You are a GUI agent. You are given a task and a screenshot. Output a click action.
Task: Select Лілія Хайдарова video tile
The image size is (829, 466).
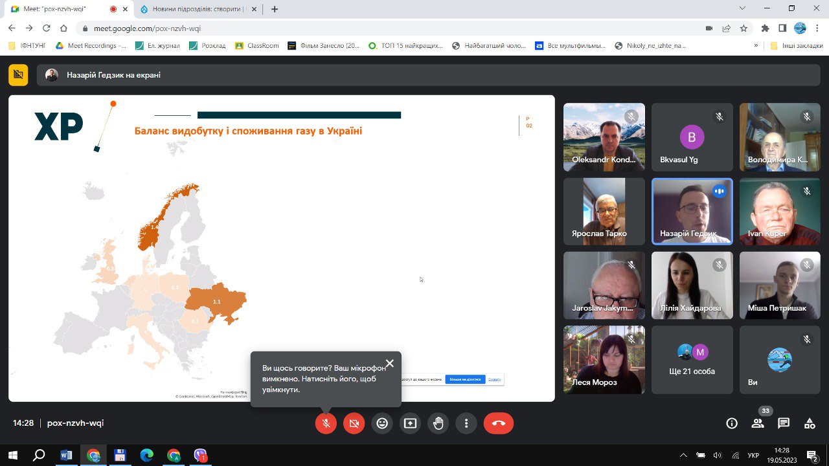click(692, 285)
